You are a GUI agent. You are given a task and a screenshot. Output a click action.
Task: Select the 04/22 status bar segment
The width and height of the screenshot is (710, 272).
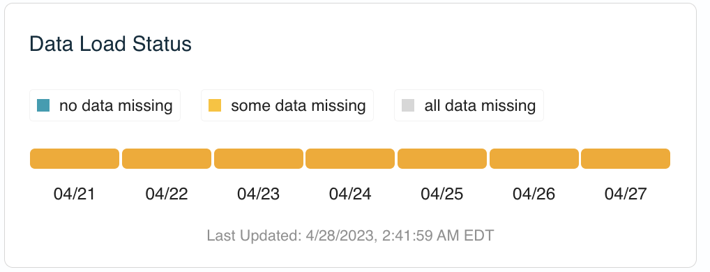pyautogui.click(x=167, y=159)
